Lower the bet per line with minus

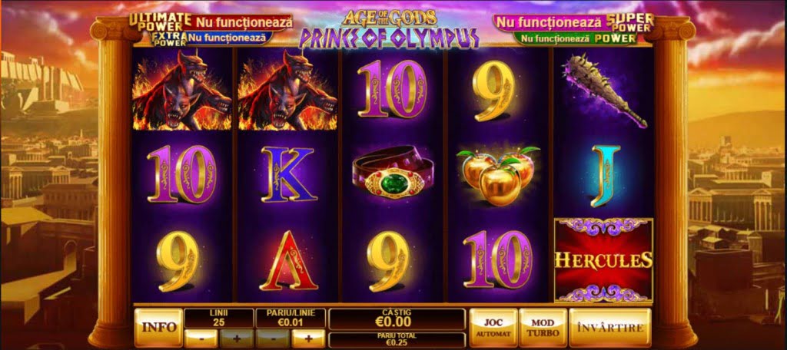click(x=273, y=338)
